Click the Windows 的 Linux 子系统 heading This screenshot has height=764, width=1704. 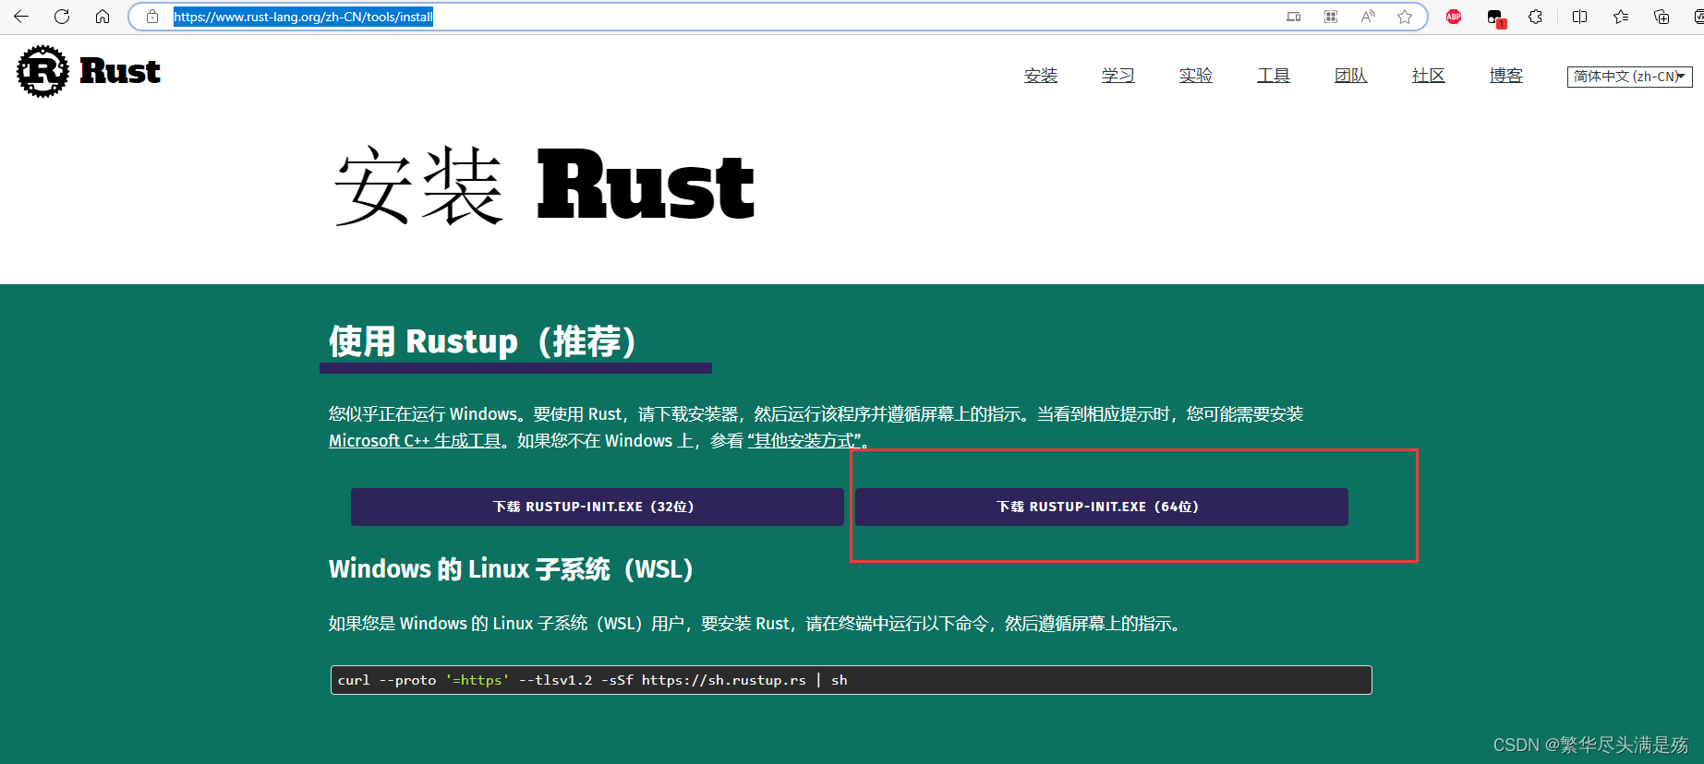(511, 568)
